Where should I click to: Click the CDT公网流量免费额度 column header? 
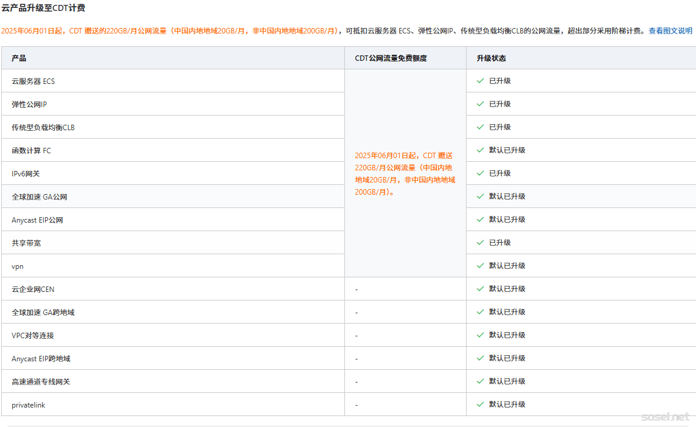pyautogui.click(x=391, y=58)
